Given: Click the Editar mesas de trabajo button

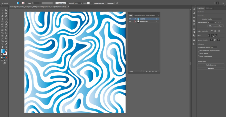Looking at the screenshot, I should (x=216, y=26).
